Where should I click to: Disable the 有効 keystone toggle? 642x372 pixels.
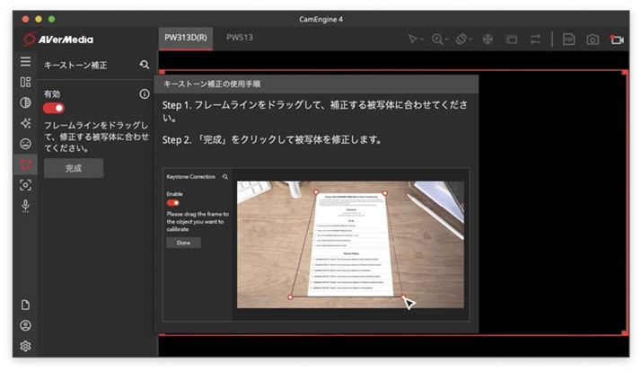[54, 108]
